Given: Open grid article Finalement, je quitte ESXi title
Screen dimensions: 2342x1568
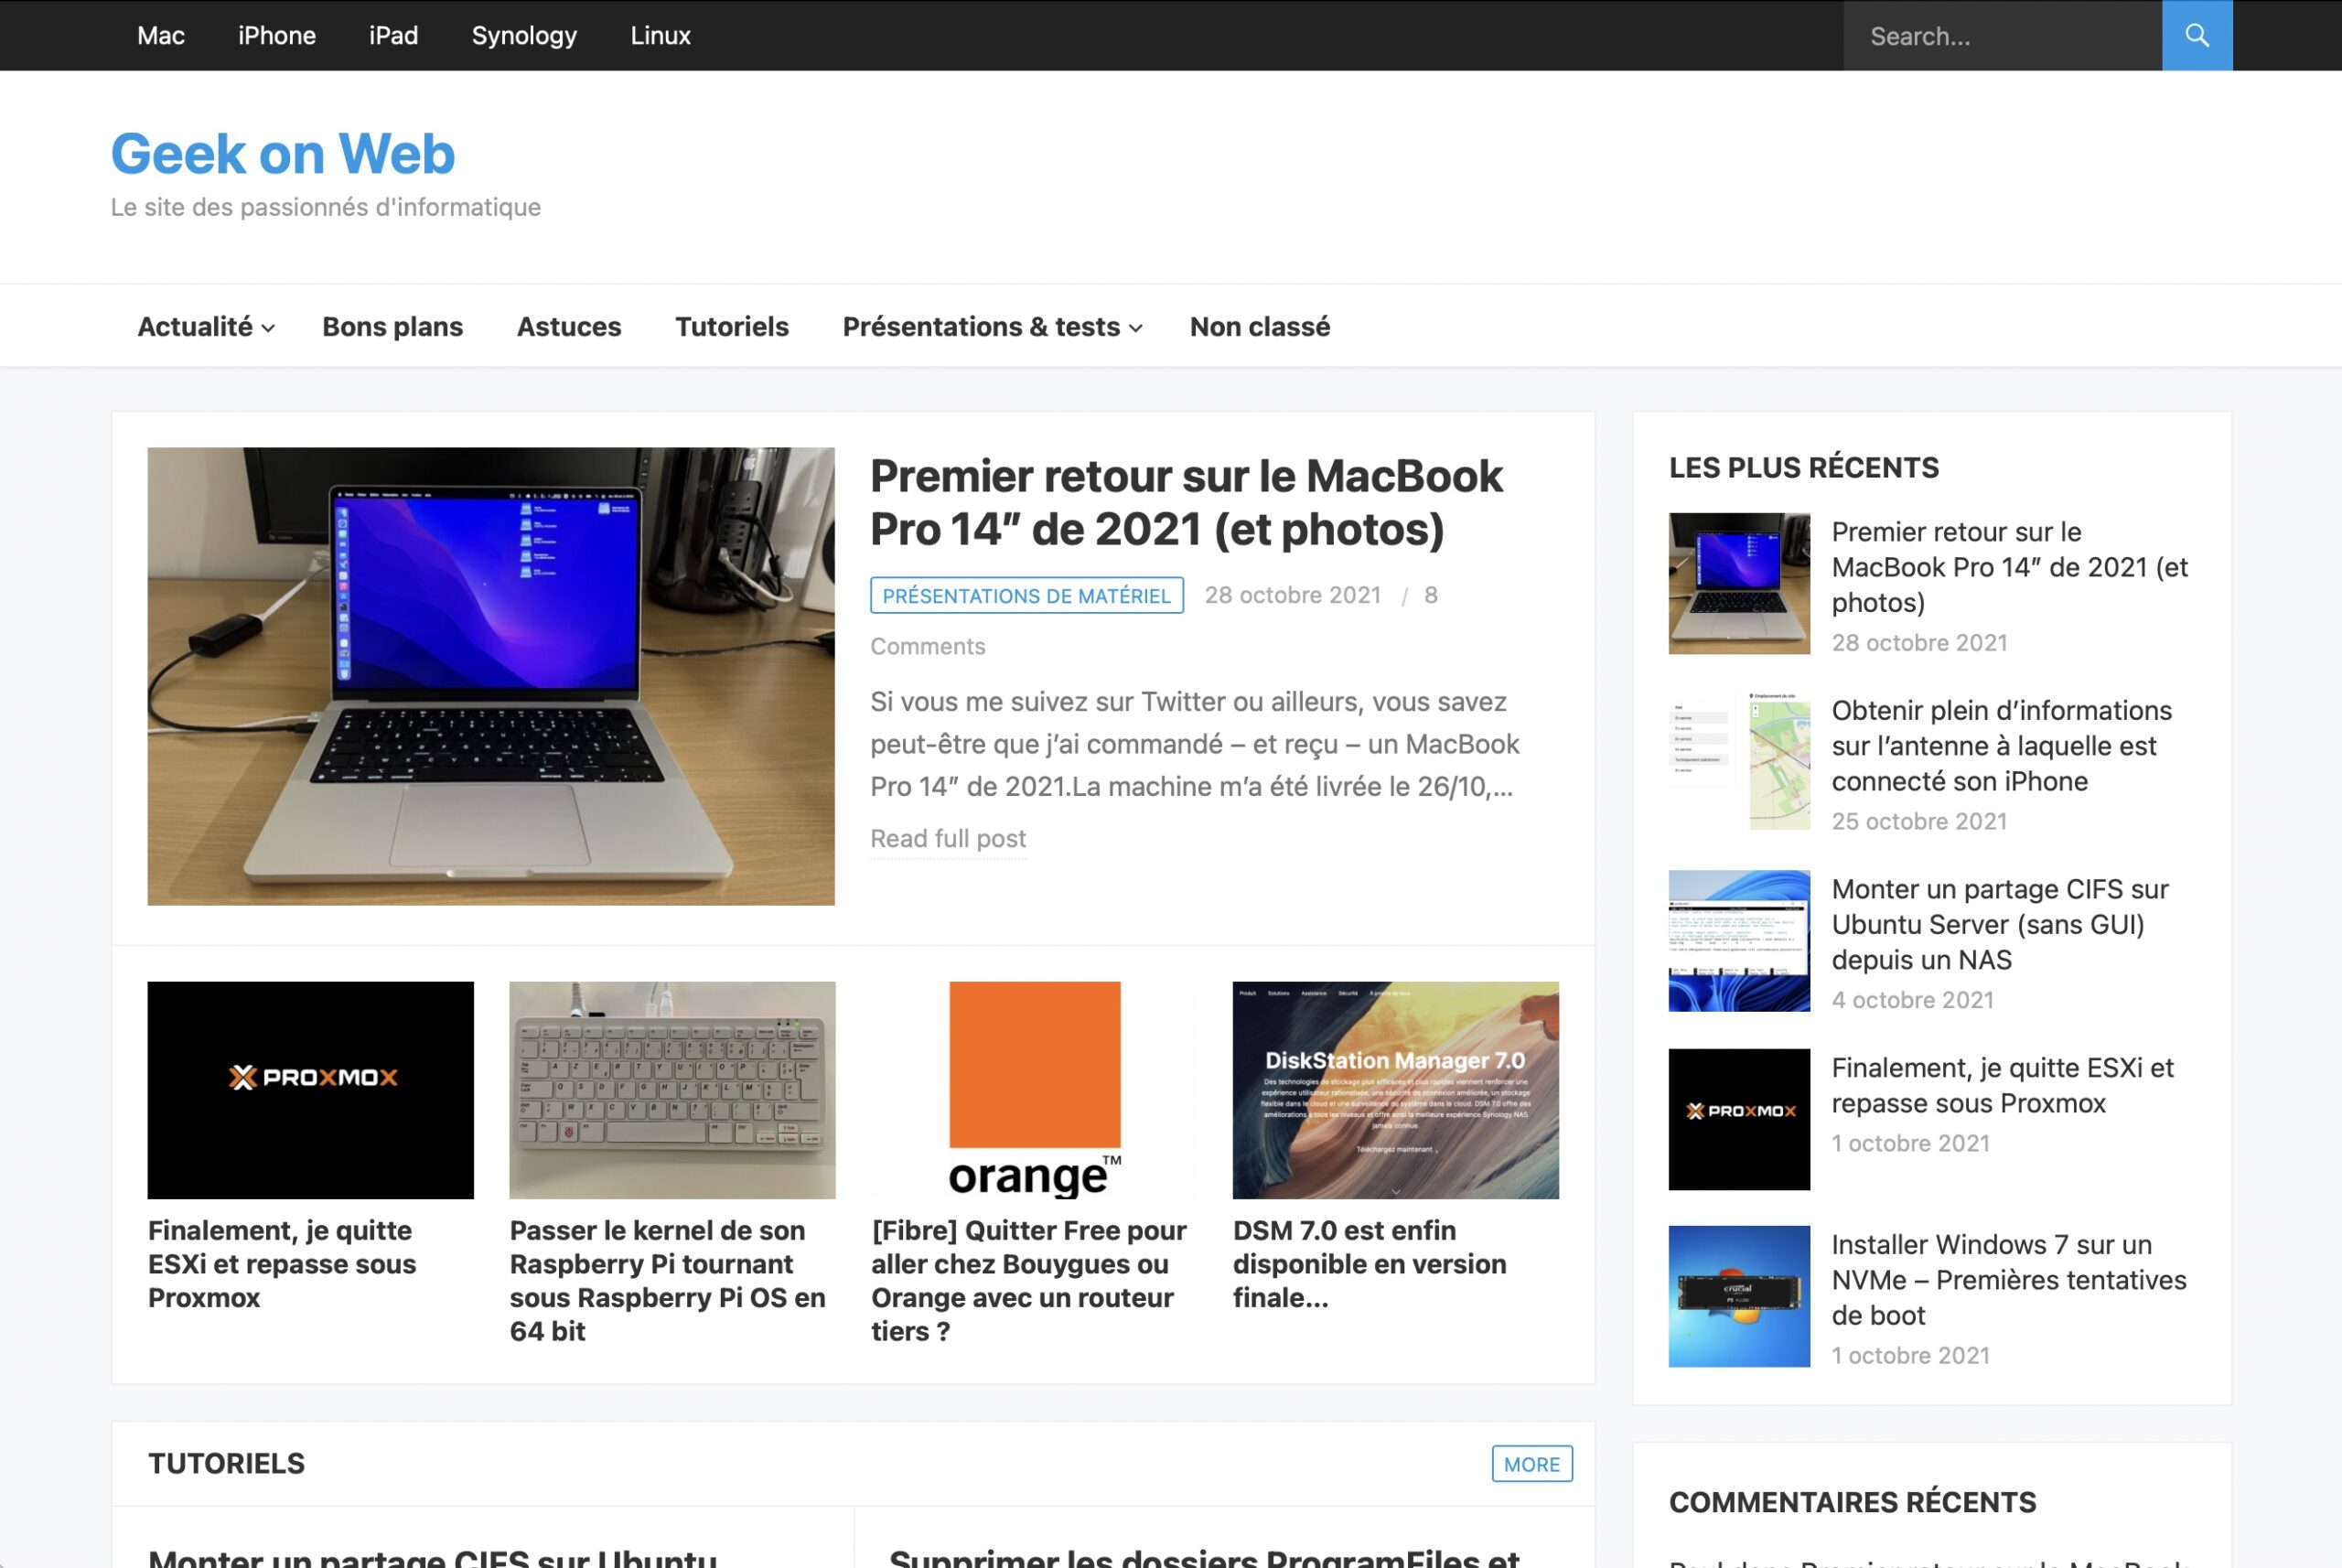Looking at the screenshot, I should [282, 1264].
